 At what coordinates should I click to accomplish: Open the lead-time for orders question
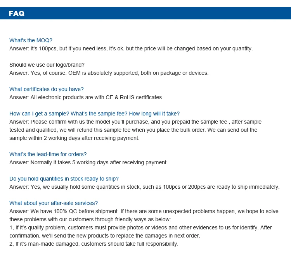[x=48, y=154]
